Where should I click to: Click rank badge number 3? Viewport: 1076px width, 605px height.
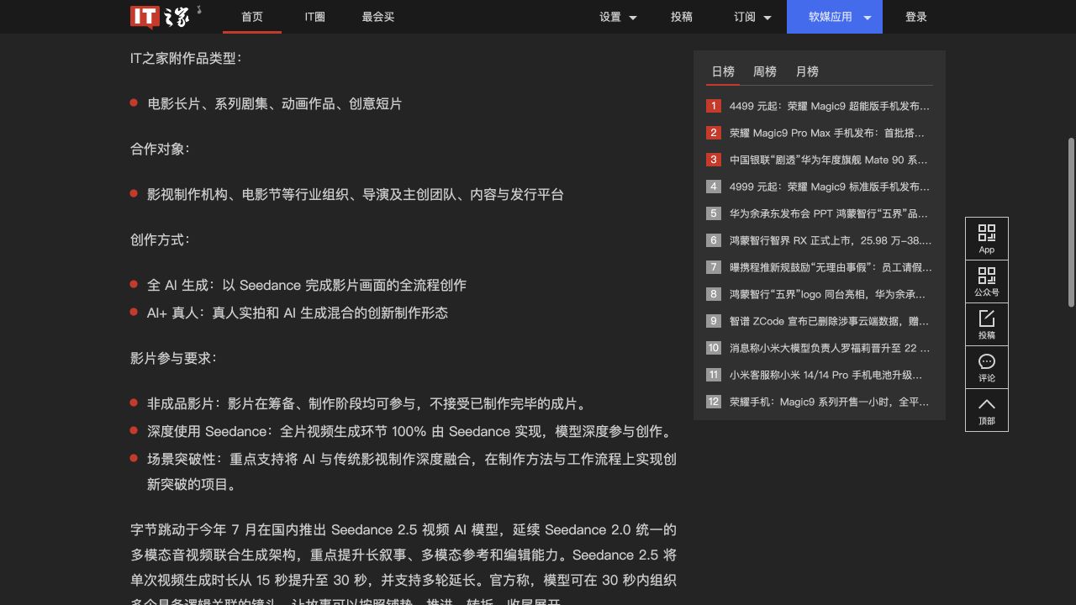tap(714, 160)
